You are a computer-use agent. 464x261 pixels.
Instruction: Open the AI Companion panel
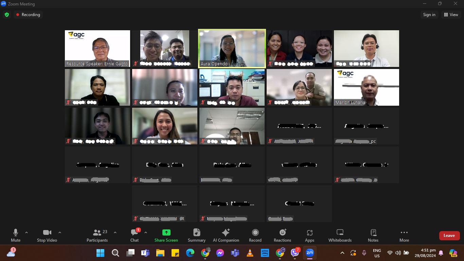pos(226,235)
